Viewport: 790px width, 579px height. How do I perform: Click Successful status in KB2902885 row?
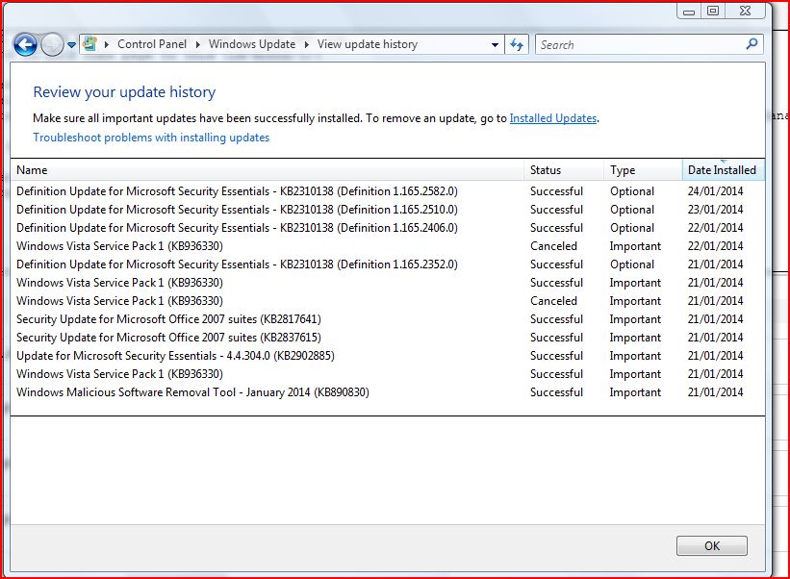pyautogui.click(x=556, y=356)
